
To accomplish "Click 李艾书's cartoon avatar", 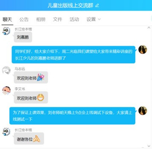I will click(x=6, y=91).
